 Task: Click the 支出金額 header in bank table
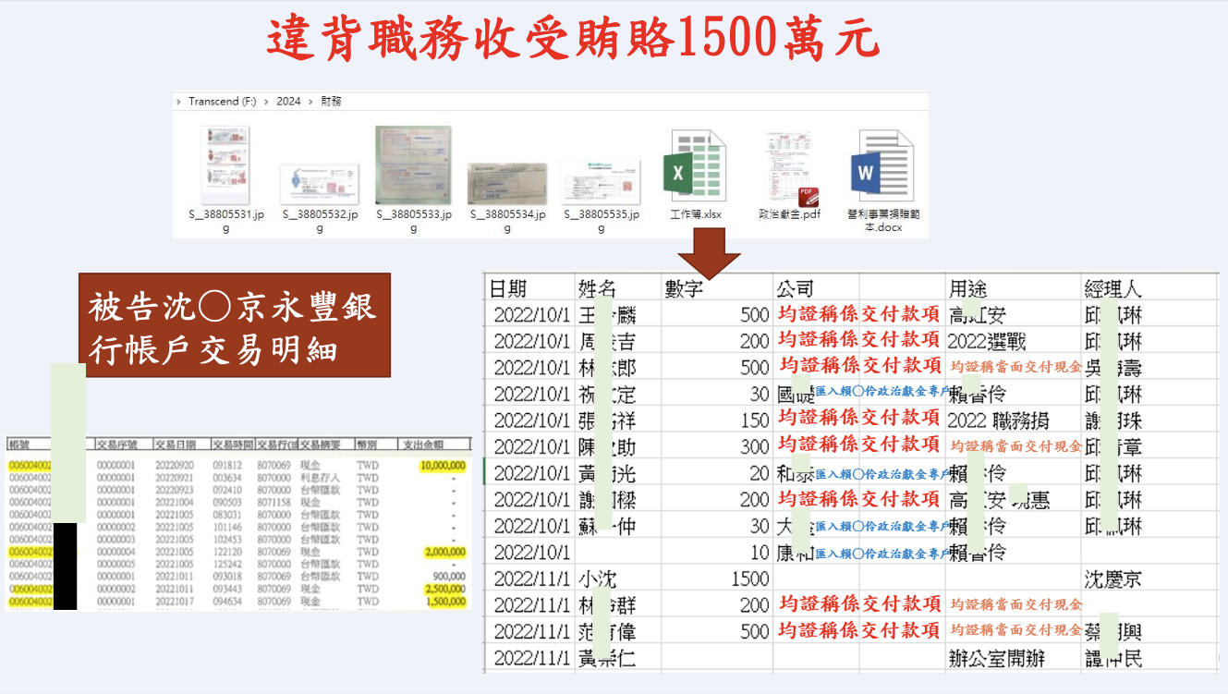[x=432, y=444]
